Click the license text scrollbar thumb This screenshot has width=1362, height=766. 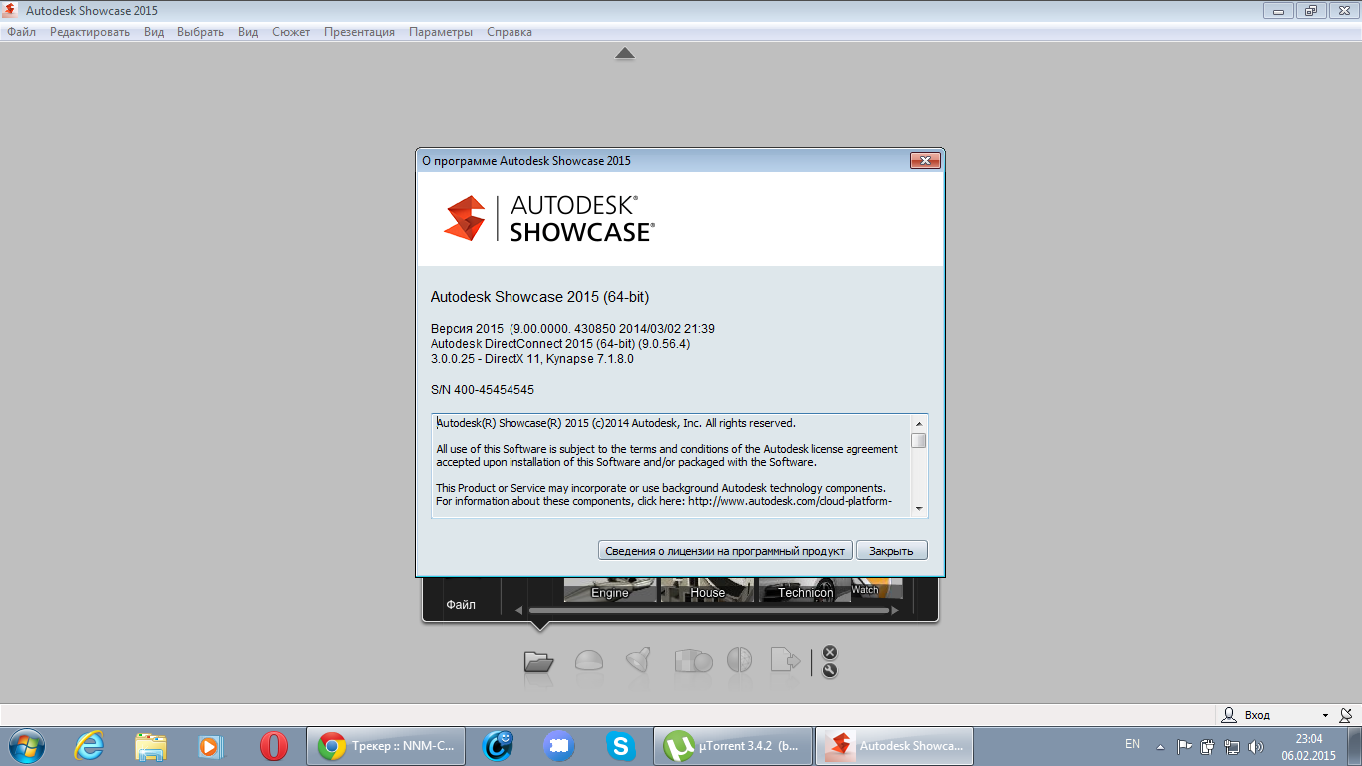[919, 440]
